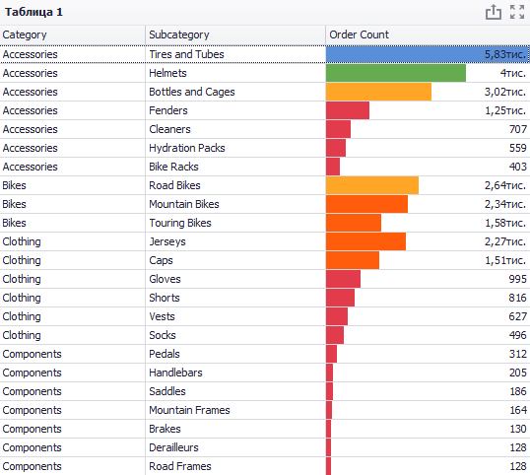530x475 pixels.
Task: Click the export icon in the table header
Action: click(x=494, y=12)
